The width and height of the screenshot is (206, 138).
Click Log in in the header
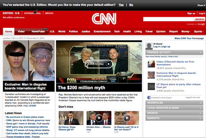coord(202,13)
